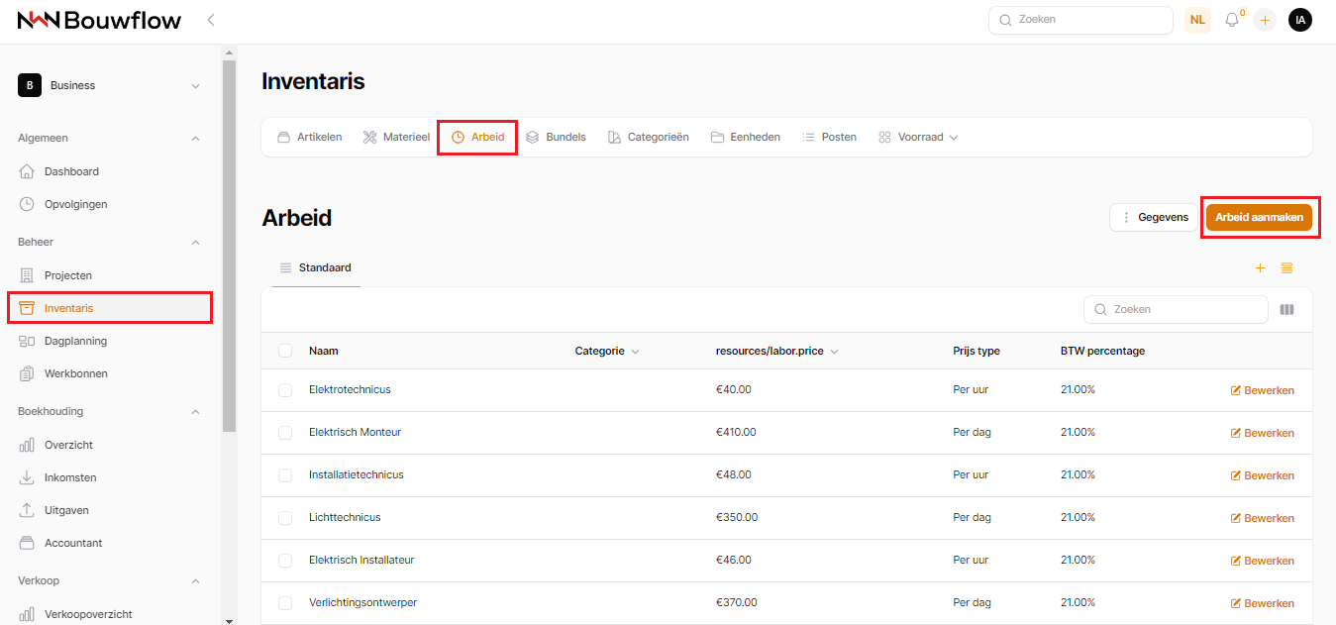Click Bewerken for Installatietechnicus
1336x625 pixels.
coord(1262,475)
